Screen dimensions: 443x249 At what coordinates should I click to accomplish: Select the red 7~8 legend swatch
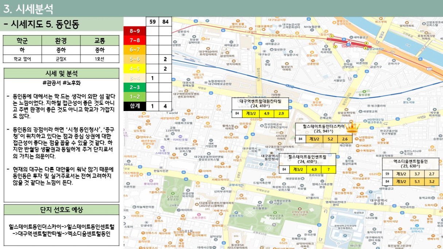coord(135,40)
